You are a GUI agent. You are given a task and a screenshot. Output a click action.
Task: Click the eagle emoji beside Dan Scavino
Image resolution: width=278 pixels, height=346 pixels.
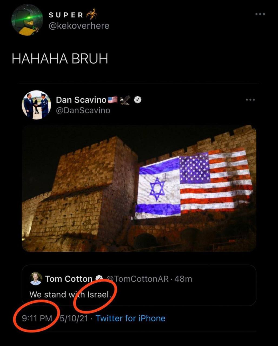(x=125, y=100)
